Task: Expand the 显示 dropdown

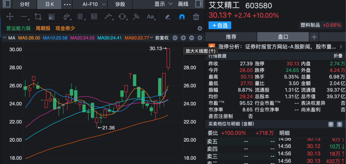Action: (163, 4)
